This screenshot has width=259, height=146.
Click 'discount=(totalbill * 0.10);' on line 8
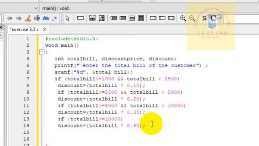(x=101, y=86)
